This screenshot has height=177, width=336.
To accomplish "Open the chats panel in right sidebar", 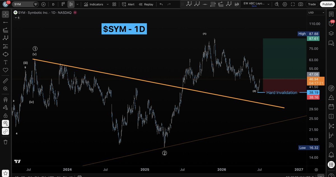I will point(331,43).
